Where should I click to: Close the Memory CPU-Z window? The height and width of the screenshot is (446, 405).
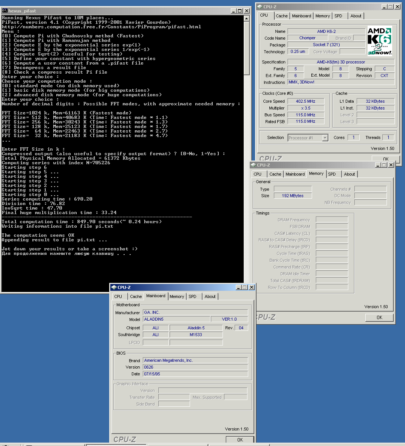click(391, 165)
